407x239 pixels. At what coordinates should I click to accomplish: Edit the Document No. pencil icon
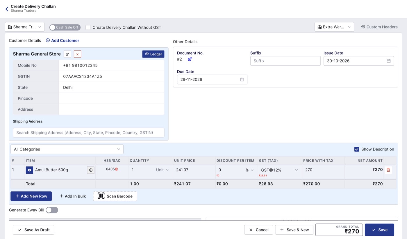click(190, 59)
